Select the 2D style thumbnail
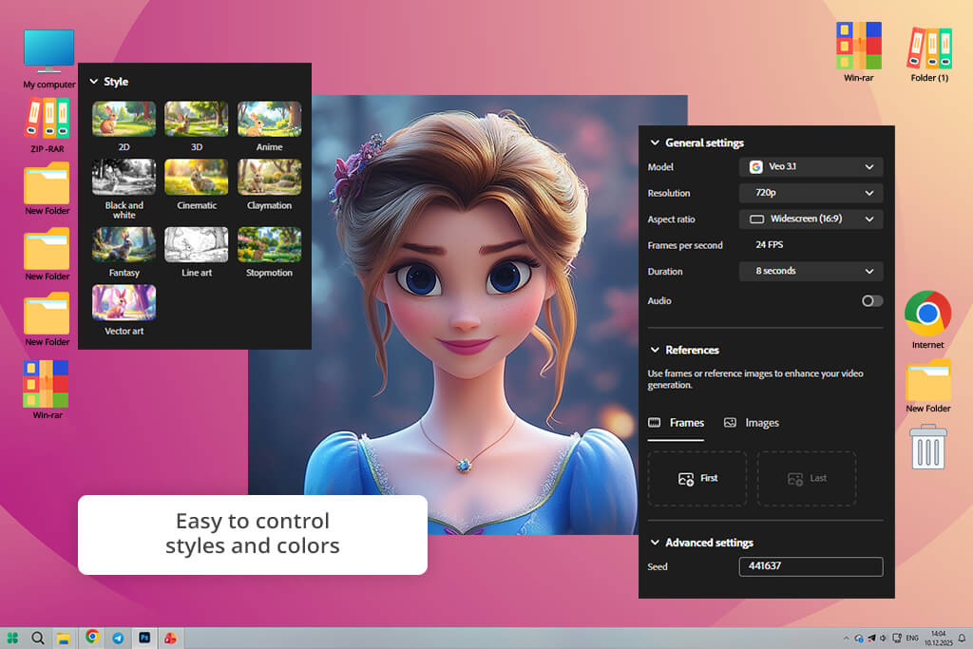The width and height of the screenshot is (973, 649). (x=124, y=119)
